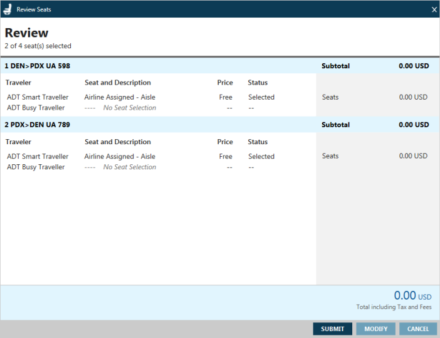The height and width of the screenshot is (338, 440).
Task: Select the PDX>DEN UA 789 segment header
Action: [x=38, y=125]
